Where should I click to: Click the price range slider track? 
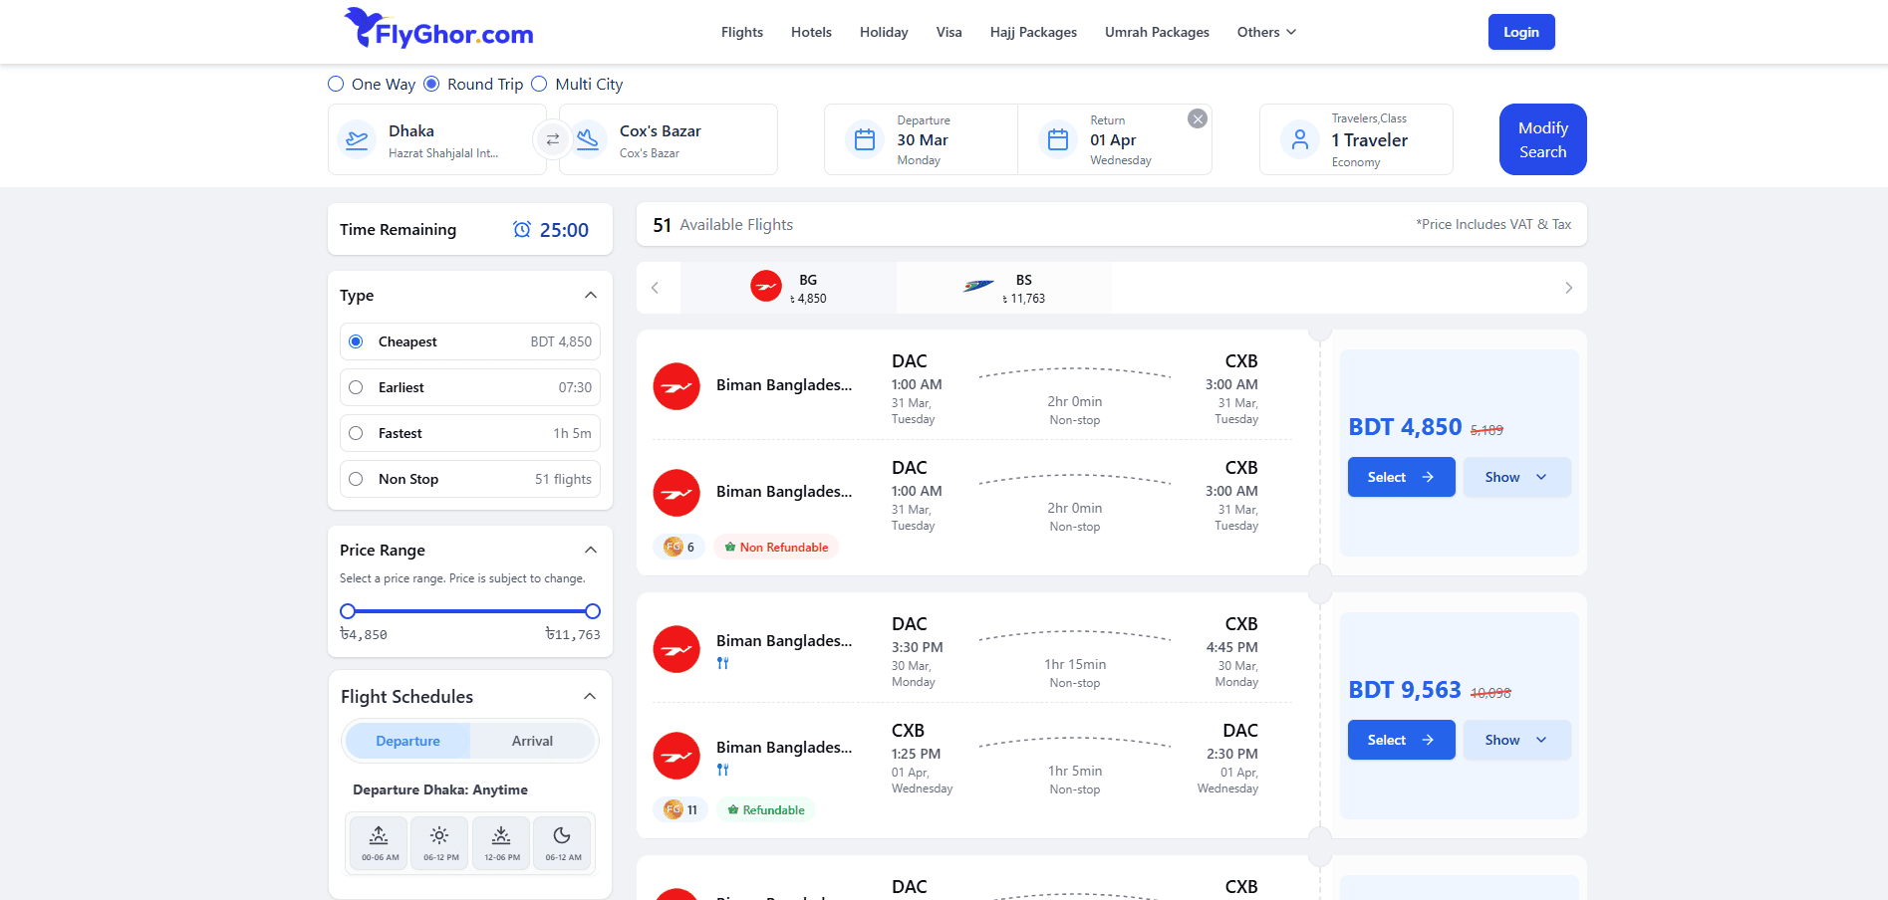coord(470,611)
